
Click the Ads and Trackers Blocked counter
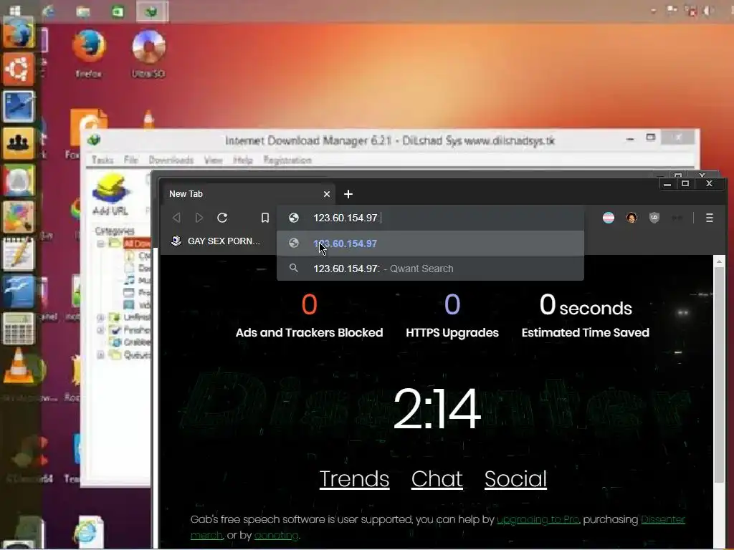(x=309, y=316)
